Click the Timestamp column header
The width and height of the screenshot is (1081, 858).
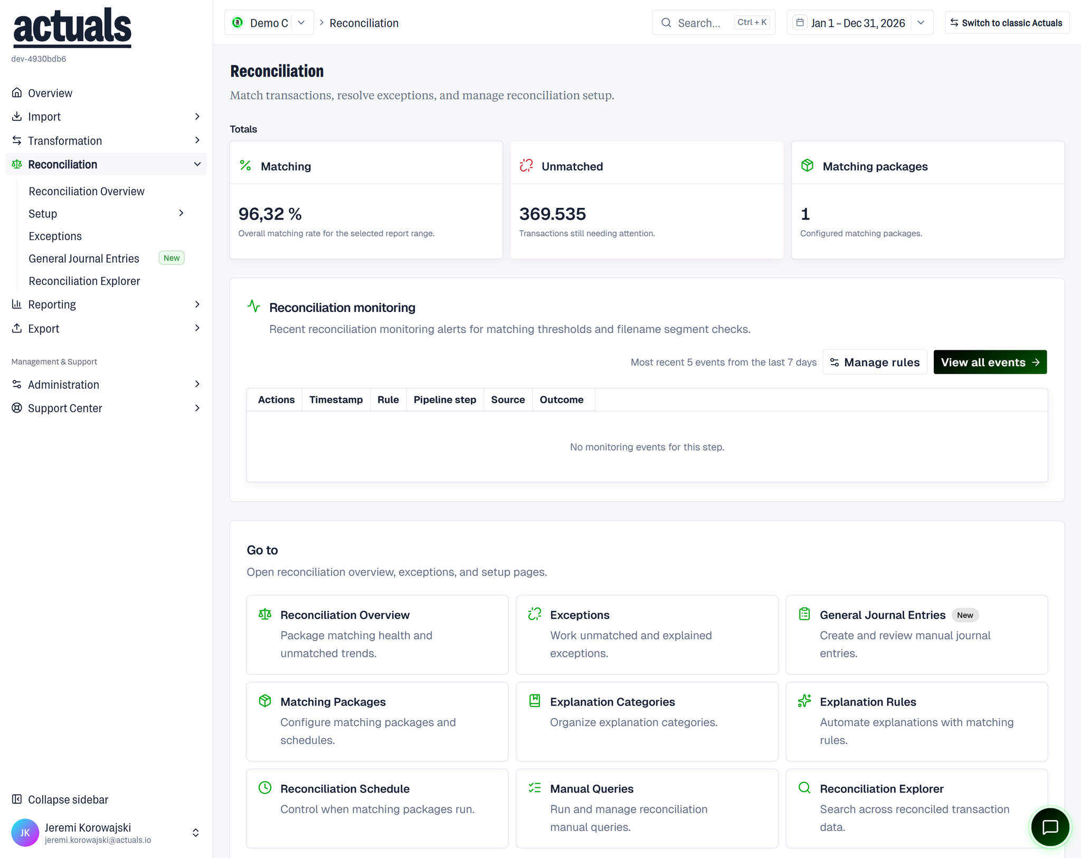pos(336,399)
